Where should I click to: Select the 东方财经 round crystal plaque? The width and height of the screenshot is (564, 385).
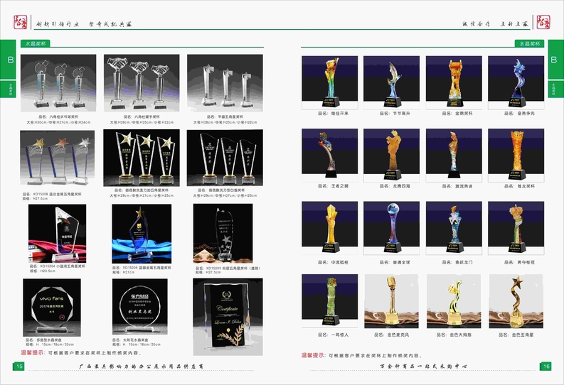click(139, 304)
